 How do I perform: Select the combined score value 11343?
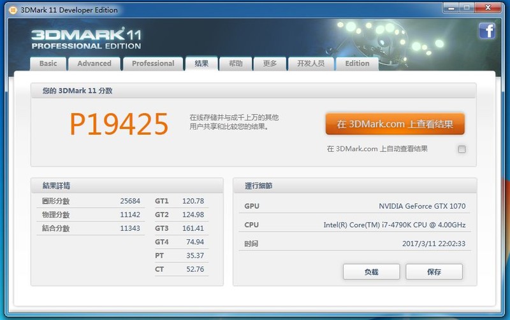coord(130,228)
